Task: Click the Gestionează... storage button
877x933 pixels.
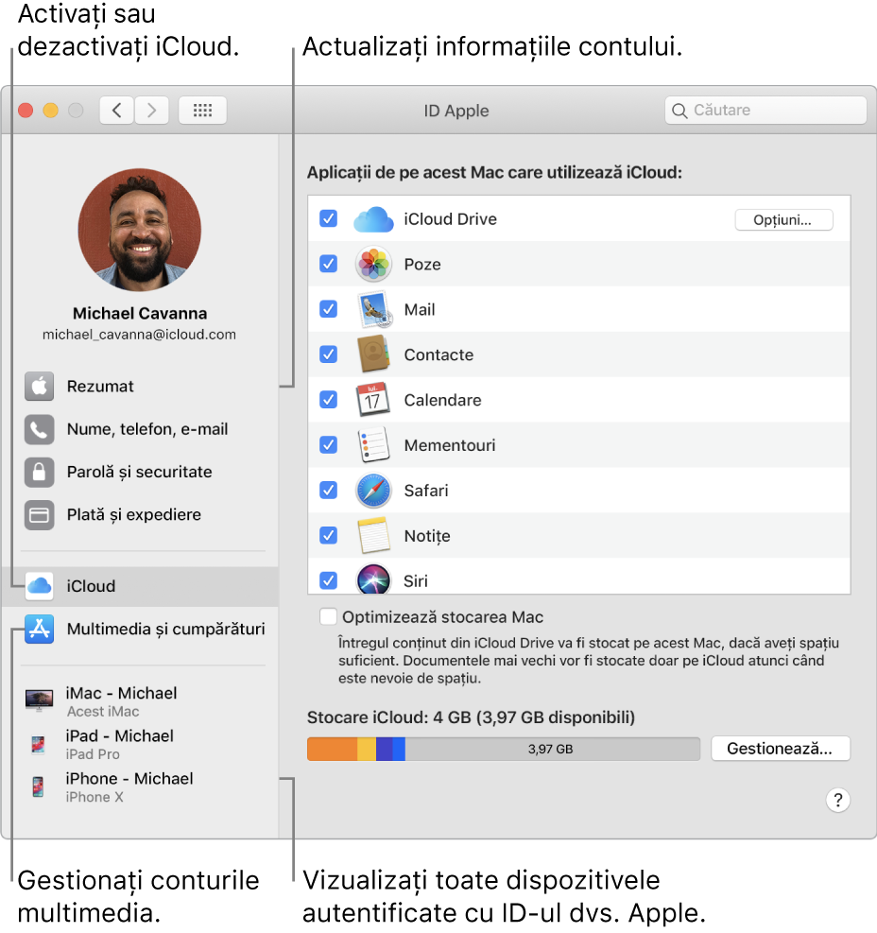Action: pos(780,749)
